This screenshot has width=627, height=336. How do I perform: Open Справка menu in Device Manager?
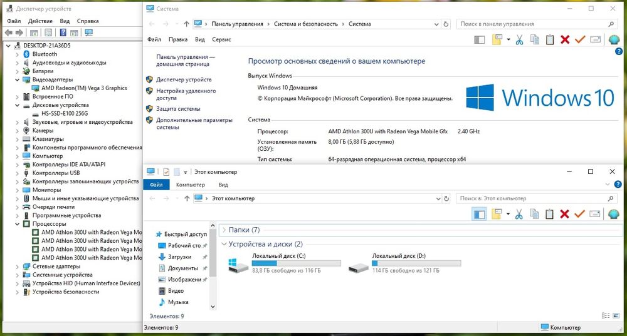[88, 21]
